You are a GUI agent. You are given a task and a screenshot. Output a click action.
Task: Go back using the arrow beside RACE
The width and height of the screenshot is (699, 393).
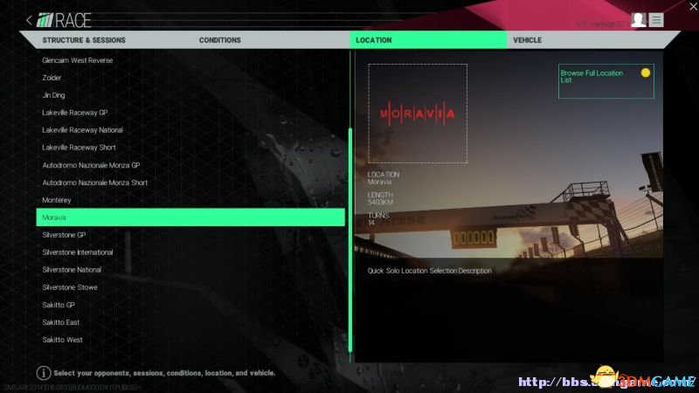click(29, 20)
